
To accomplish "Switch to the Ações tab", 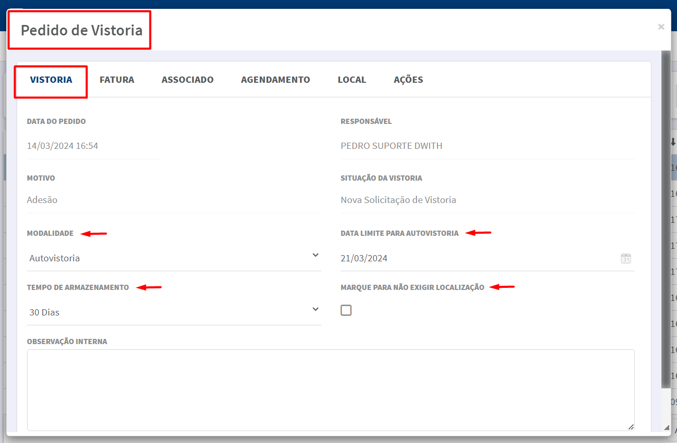I will tap(408, 80).
